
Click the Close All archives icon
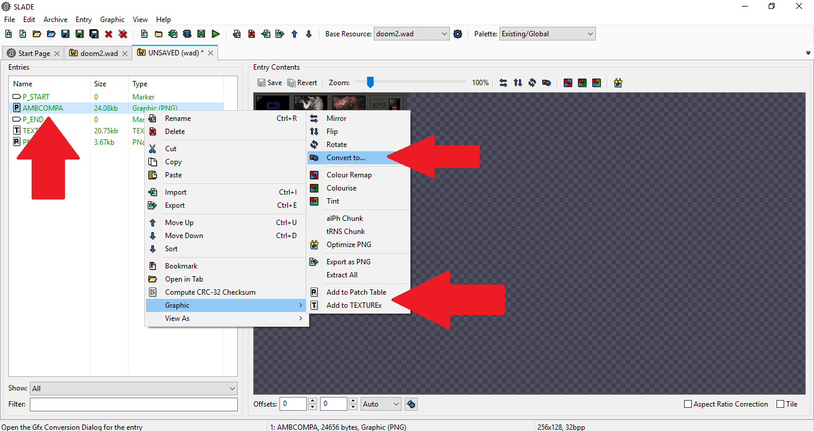(123, 34)
